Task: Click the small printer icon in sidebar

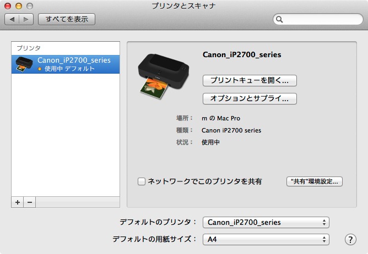Action: [x=24, y=64]
